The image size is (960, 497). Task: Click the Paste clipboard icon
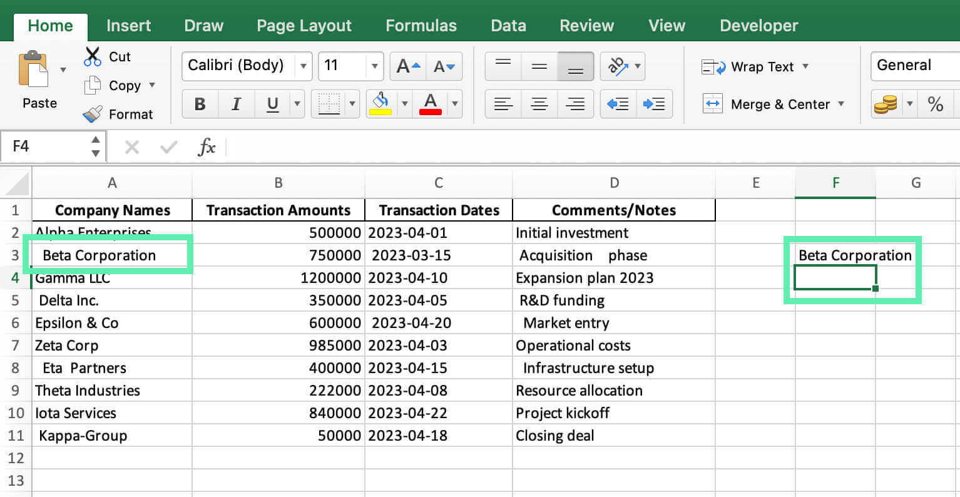[34, 70]
